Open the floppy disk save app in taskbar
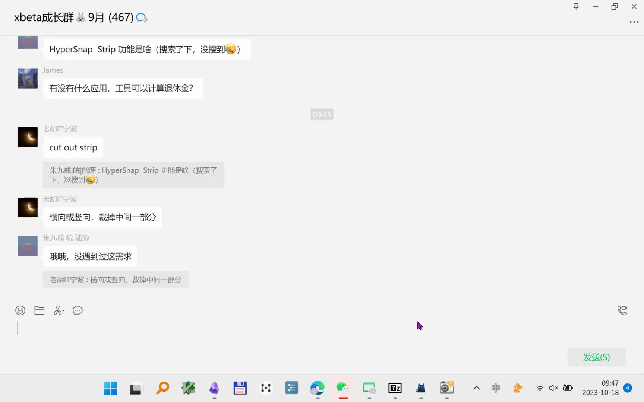The height and width of the screenshot is (402, 644). click(x=240, y=388)
